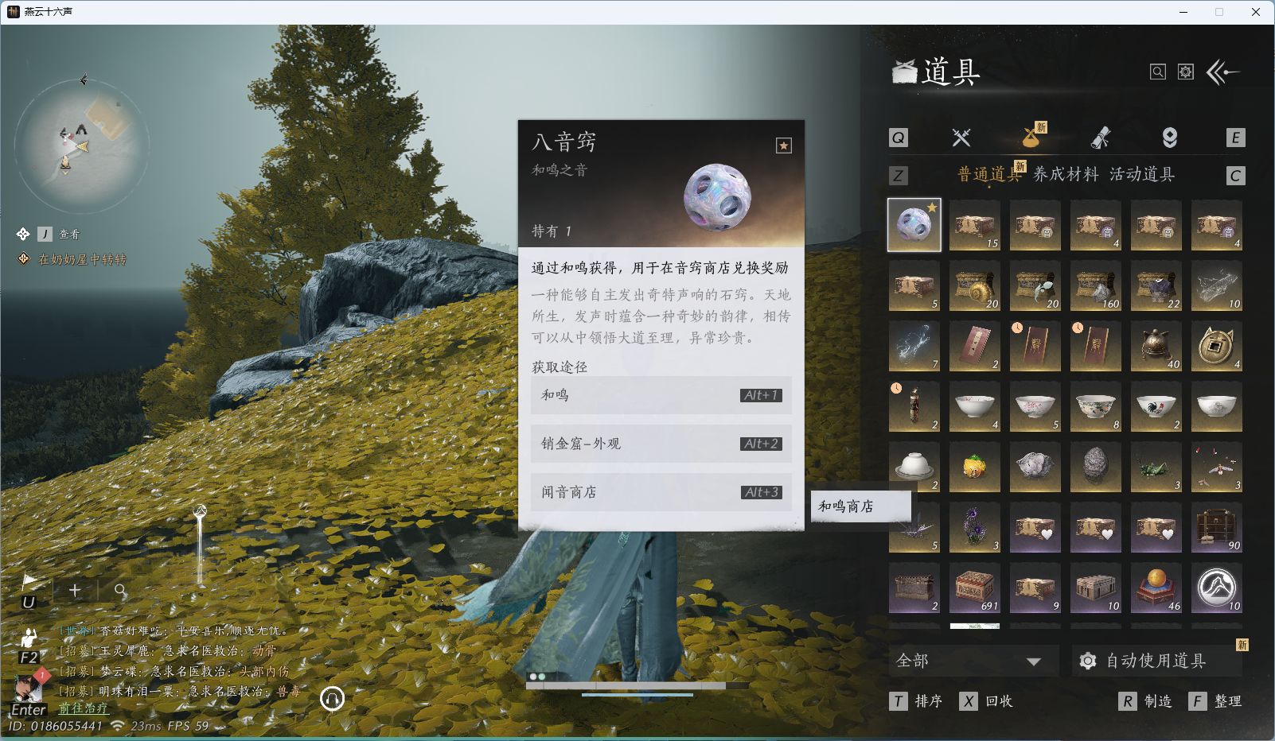The image size is (1275, 741).
Task: Select the 普通道具 sub-tab
Action: pyautogui.click(x=989, y=174)
